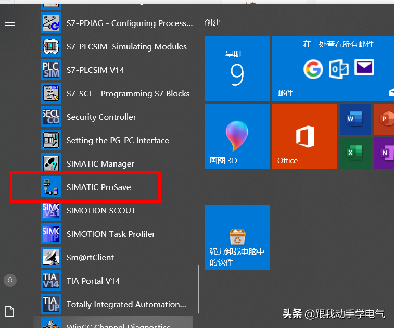Open the Paint 3D tile
The width and height of the screenshot is (394, 328).
click(x=237, y=136)
